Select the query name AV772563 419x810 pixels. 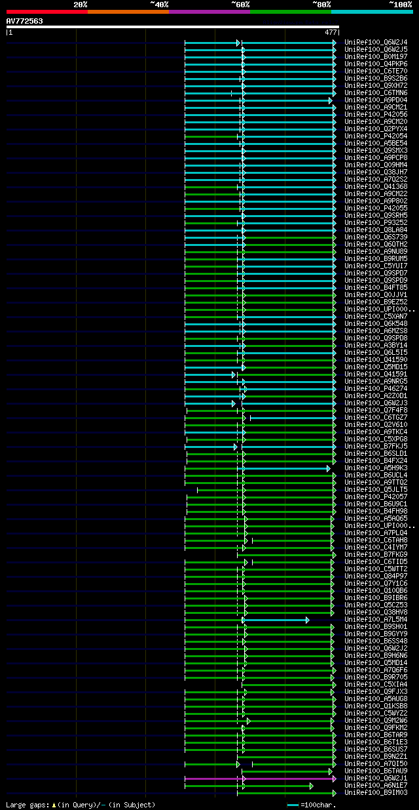[25, 21]
